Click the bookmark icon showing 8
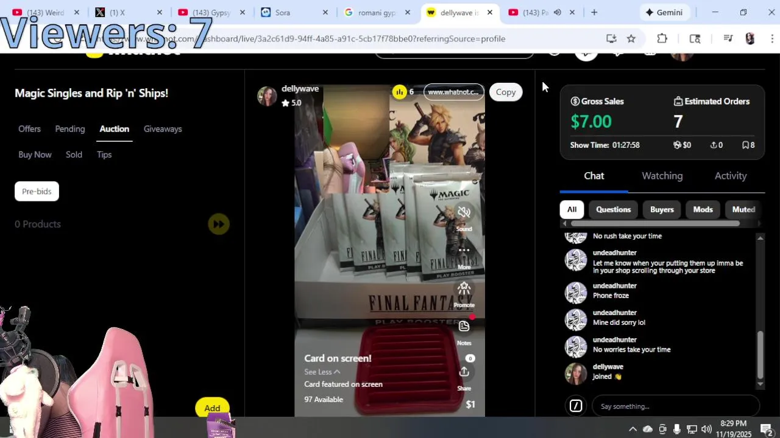The width and height of the screenshot is (780, 438). pyautogui.click(x=745, y=145)
